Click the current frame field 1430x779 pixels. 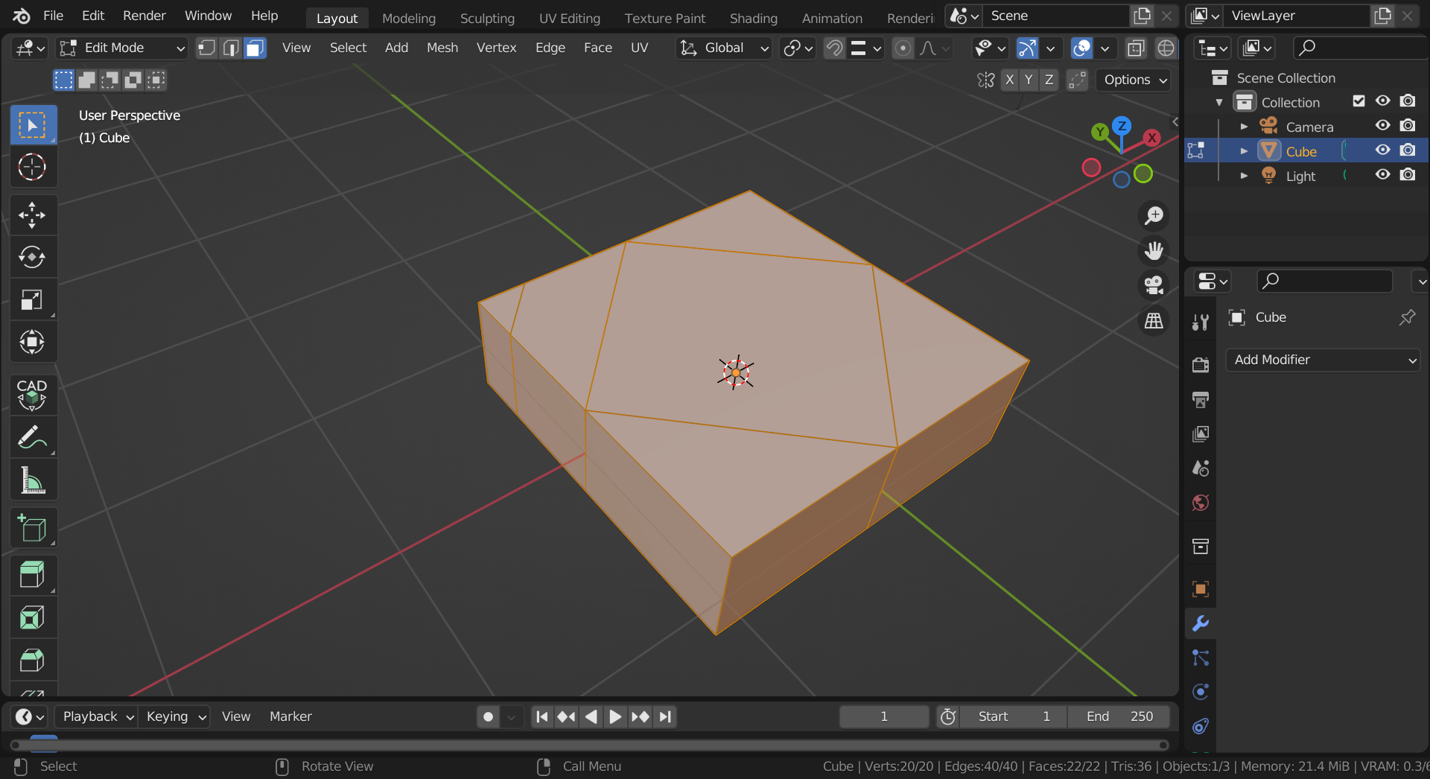coord(884,716)
